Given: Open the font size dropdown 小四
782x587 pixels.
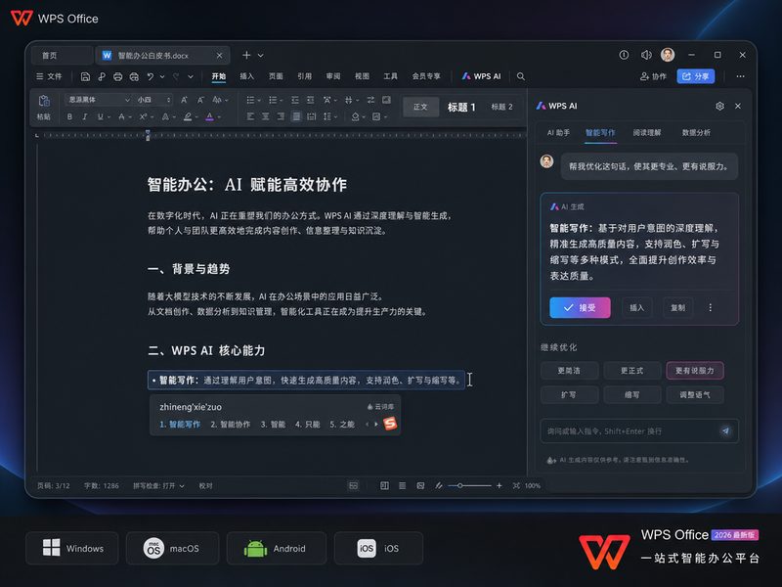Looking at the screenshot, I should click(x=153, y=100).
